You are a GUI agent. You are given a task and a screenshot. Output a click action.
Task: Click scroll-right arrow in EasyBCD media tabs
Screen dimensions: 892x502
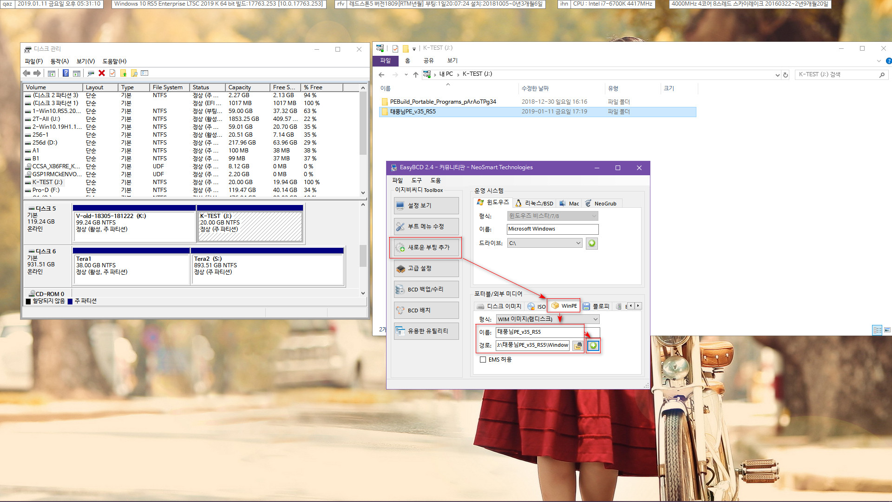(x=638, y=306)
